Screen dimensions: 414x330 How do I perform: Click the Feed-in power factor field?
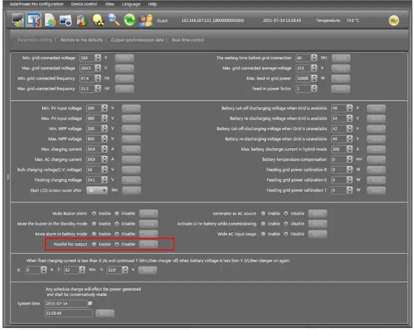[303, 89]
